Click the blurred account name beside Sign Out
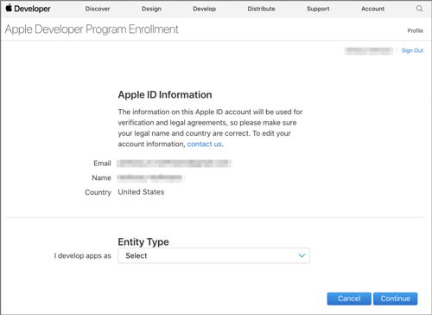Image resolution: width=432 pixels, height=315 pixels. (x=369, y=51)
